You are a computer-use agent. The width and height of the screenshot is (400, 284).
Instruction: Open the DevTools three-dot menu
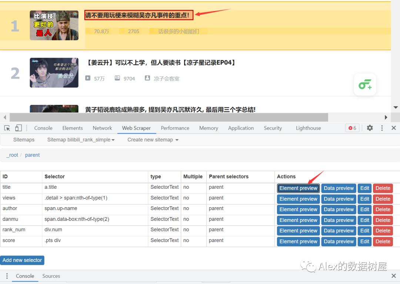tap(382, 128)
